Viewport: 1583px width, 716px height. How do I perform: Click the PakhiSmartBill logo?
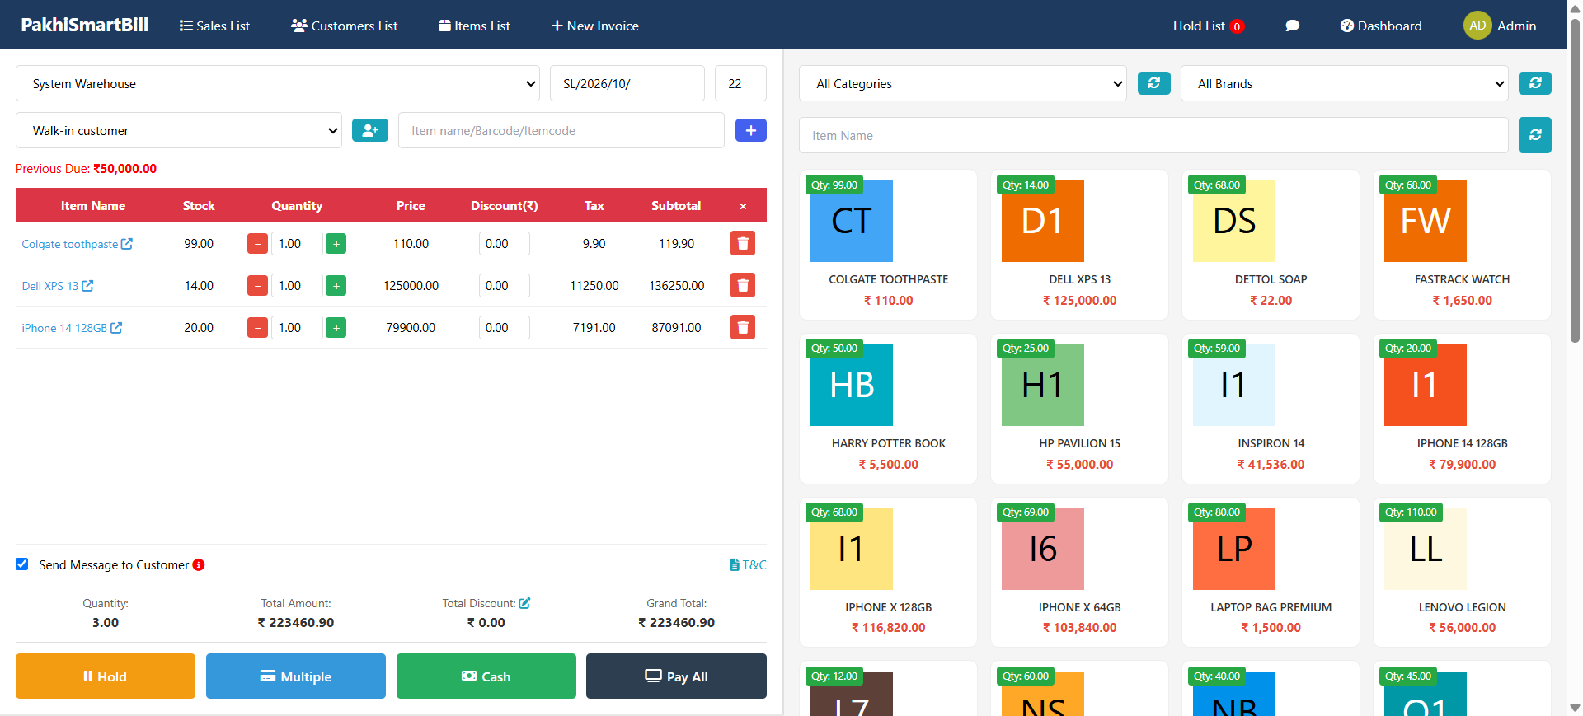coord(85,25)
